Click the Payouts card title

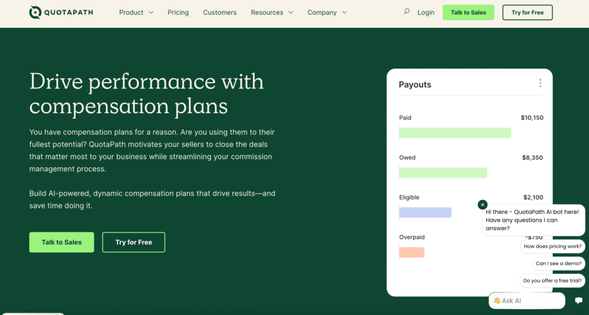[415, 84]
